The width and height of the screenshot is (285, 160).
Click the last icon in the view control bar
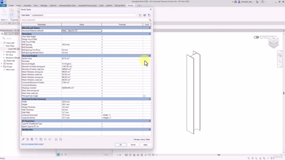153,155
